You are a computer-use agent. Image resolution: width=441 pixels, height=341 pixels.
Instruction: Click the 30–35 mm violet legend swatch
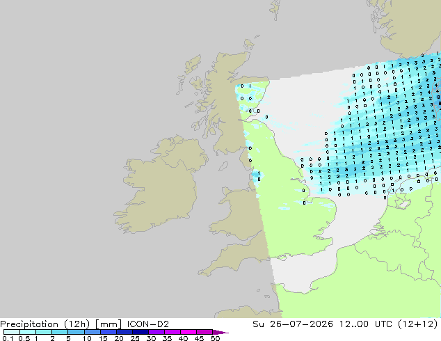pyautogui.click(x=156, y=332)
